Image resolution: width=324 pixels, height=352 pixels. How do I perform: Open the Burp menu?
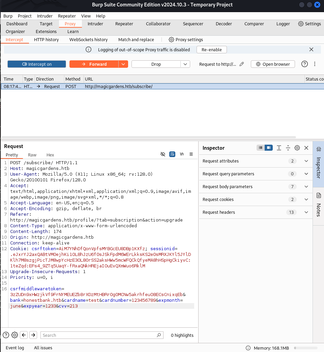[8, 16]
